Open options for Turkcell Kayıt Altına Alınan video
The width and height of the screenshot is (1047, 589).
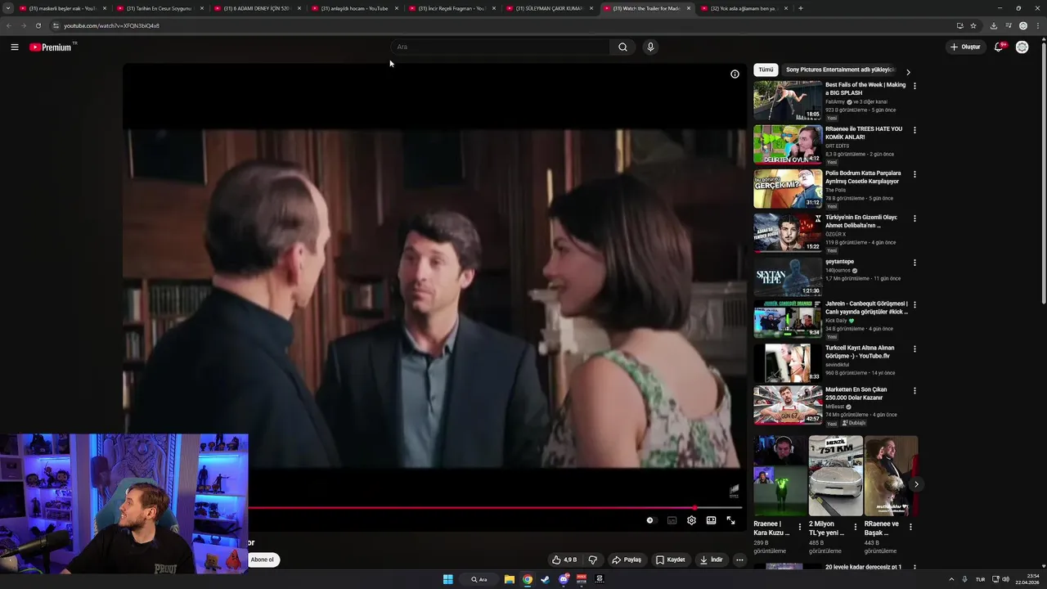pyautogui.click(x=914, y=348)
